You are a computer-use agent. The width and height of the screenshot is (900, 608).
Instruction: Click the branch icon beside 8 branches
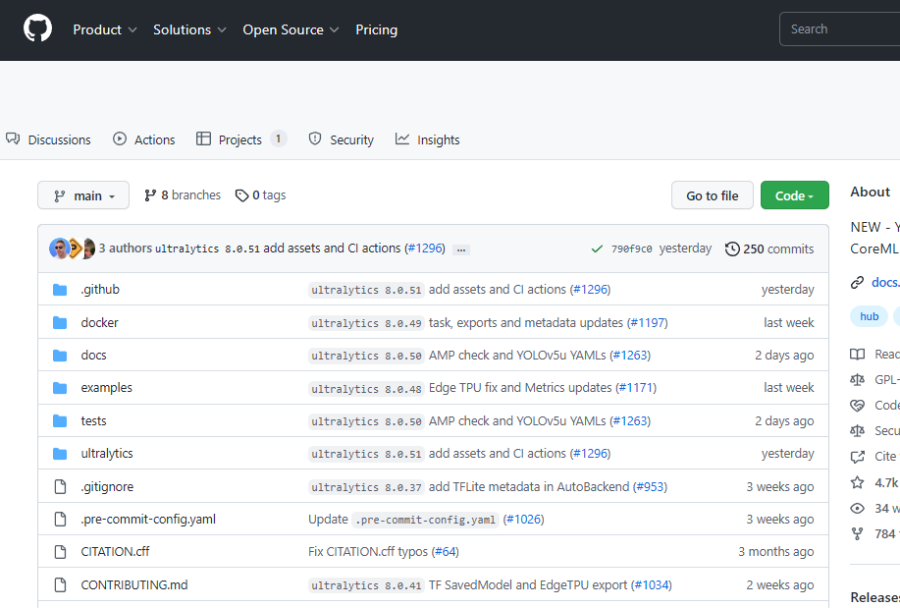tap(150, 195)
